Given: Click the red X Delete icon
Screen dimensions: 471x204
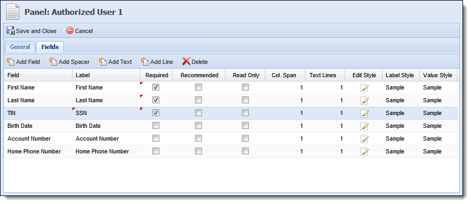Looking at the screenshot, I should [x=186, y=62].
